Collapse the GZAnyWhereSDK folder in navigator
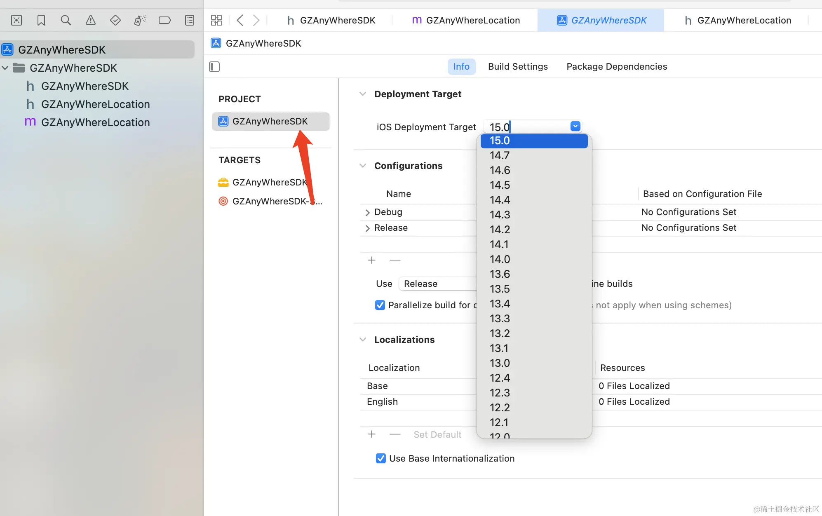 (x=5, y=68)
